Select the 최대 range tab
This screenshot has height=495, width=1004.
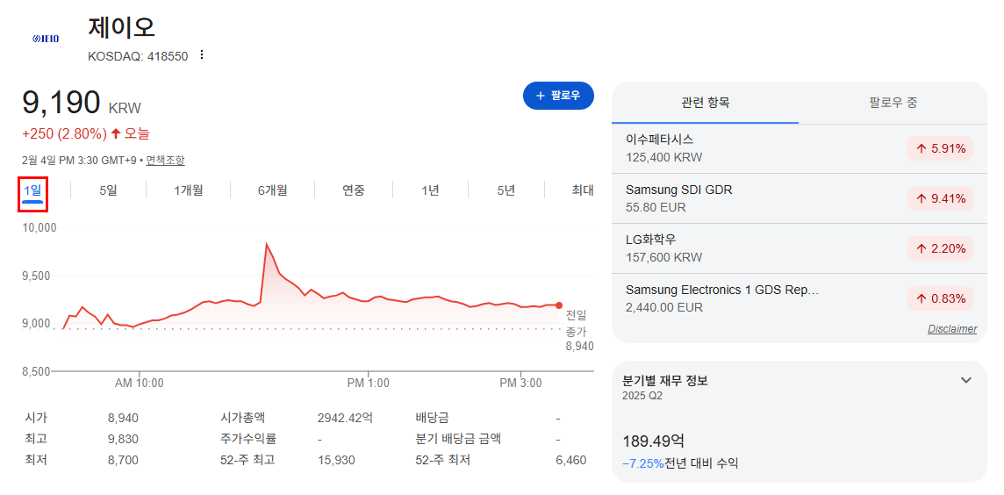point(583,190)
